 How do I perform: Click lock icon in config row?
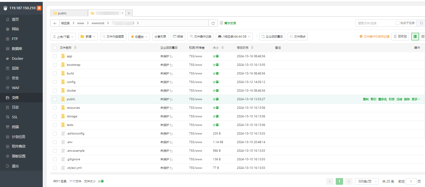tap(171, 82)
